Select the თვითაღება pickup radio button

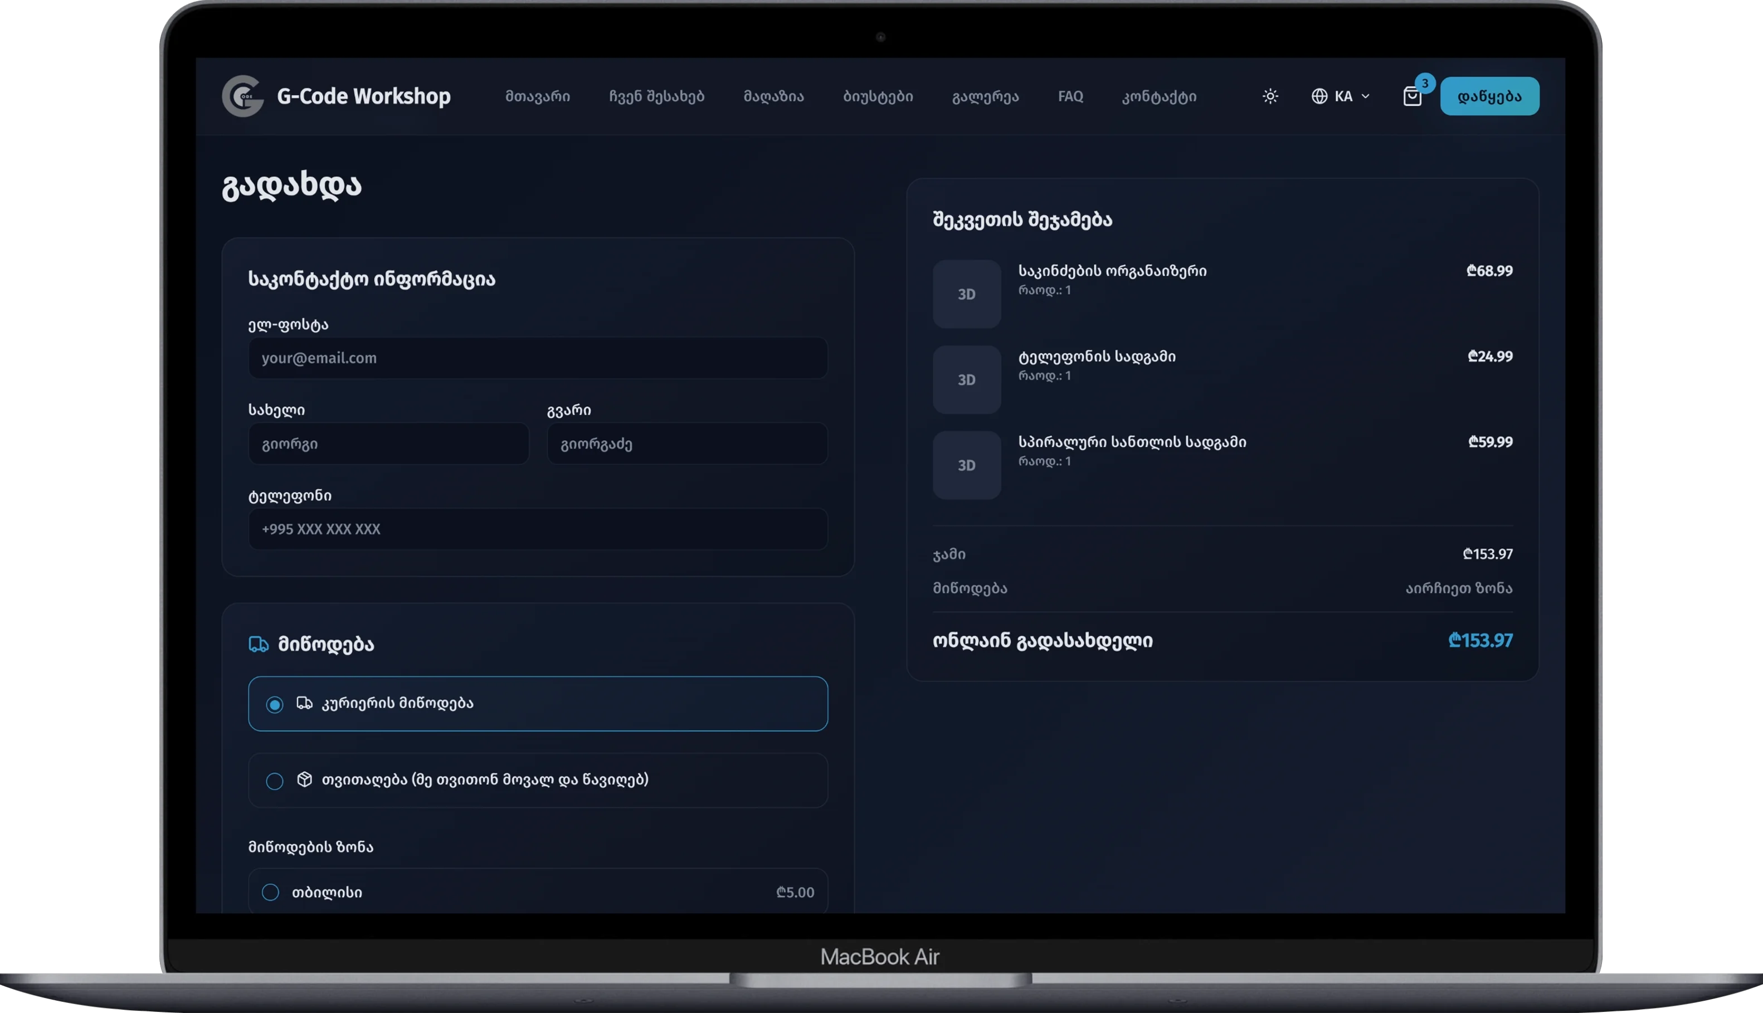pyautogui.click(x=274, y=781)
